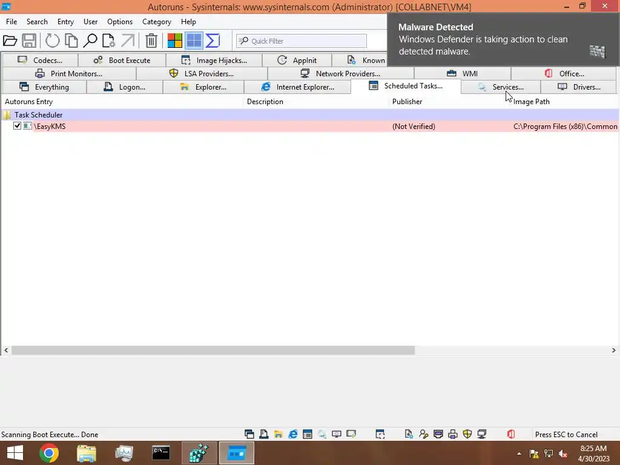
Task: Click the Malware Detected notification
Action: click(x=503, y=39)
